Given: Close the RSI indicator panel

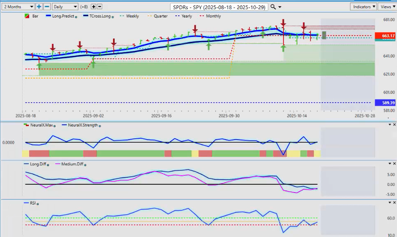Looking at the screenshot, I should 394,203.
